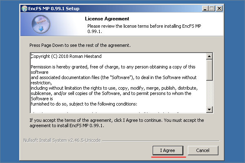245x163 pixels.
Task: Maximize the setup window
Action: click(212, 9)
